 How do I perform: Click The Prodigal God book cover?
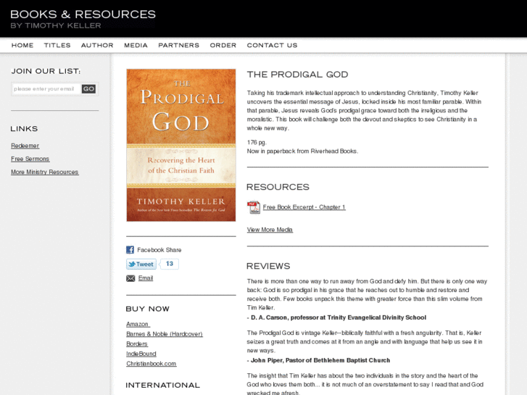tap(181, 145)
